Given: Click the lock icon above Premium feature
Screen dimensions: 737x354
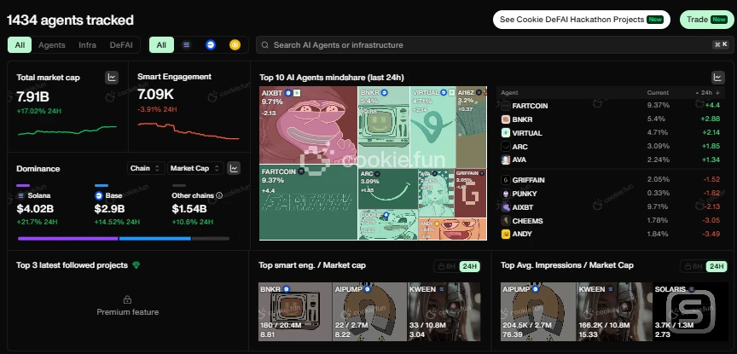Looking at the screenshot, I should pyautogui.click(x=127, y=299).
